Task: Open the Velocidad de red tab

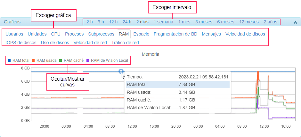Action: click(x=90, y=42)
